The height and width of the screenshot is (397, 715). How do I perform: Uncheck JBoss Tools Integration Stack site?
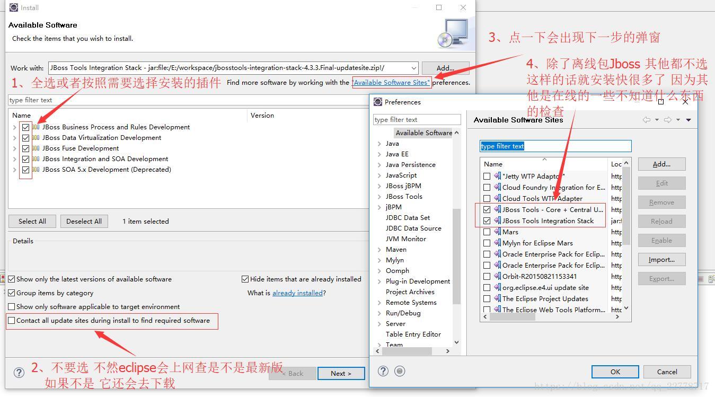tap(487, 220)
